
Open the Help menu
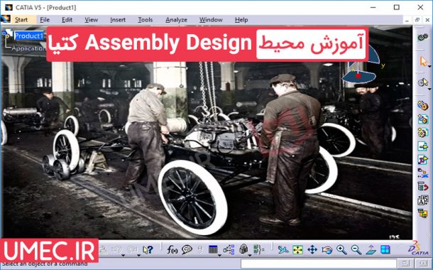pos(241,20)
